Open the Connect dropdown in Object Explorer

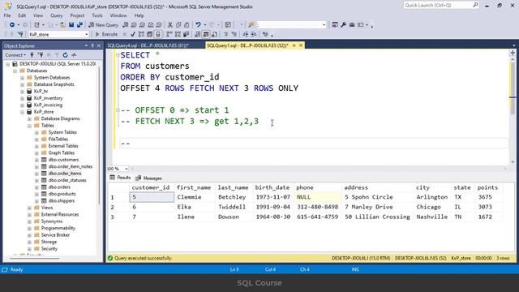point(15,55)
